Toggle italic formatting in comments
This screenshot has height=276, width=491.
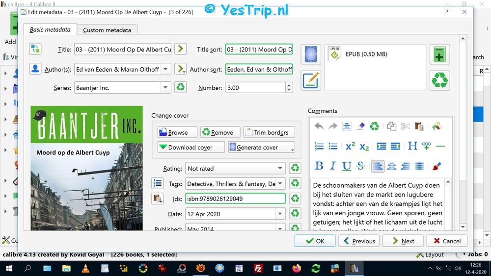coord(333,166)
